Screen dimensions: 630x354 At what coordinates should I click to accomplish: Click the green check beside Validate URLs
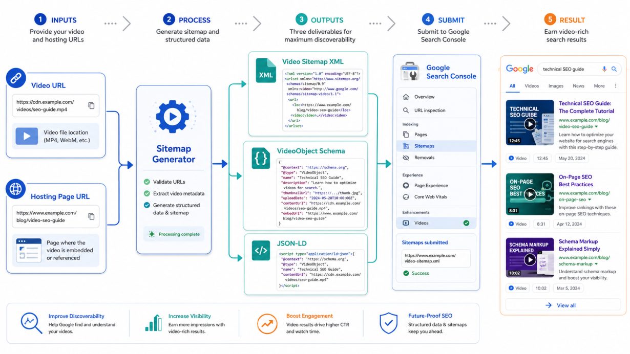click(x=147, y=182)
